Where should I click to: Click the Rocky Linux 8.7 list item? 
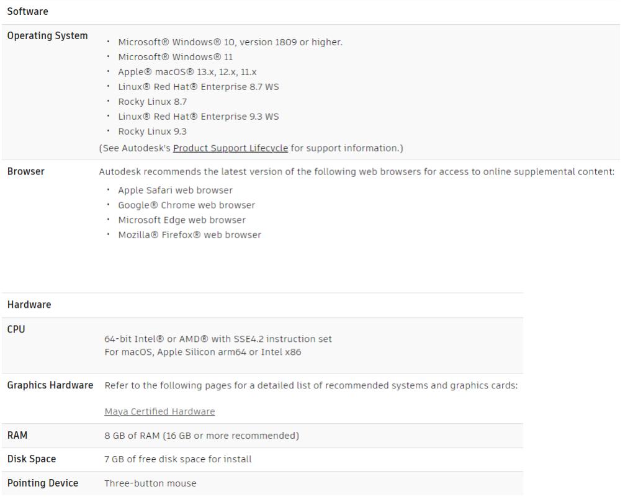(153, 102)
